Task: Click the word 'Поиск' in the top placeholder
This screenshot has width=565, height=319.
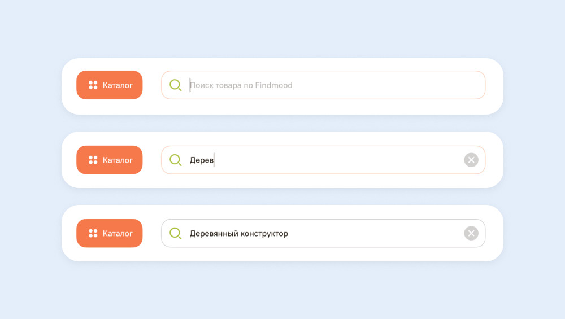Action: point(202,85)
